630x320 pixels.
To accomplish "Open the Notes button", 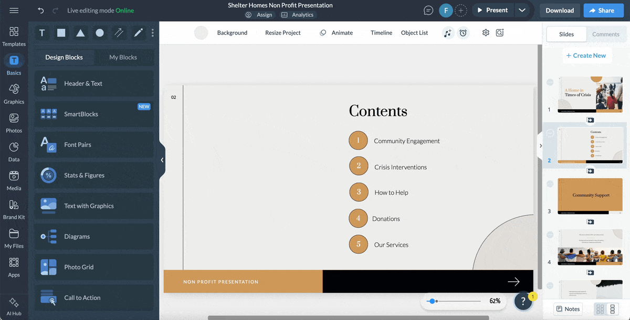I will [568, 309].
